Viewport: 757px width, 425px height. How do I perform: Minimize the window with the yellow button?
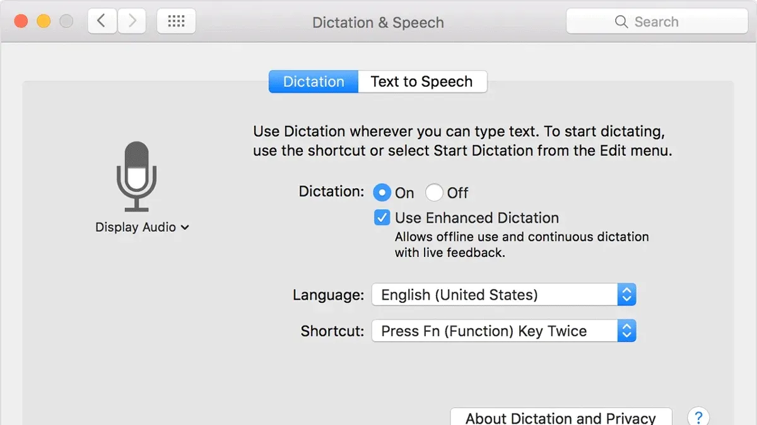[44, 21]
